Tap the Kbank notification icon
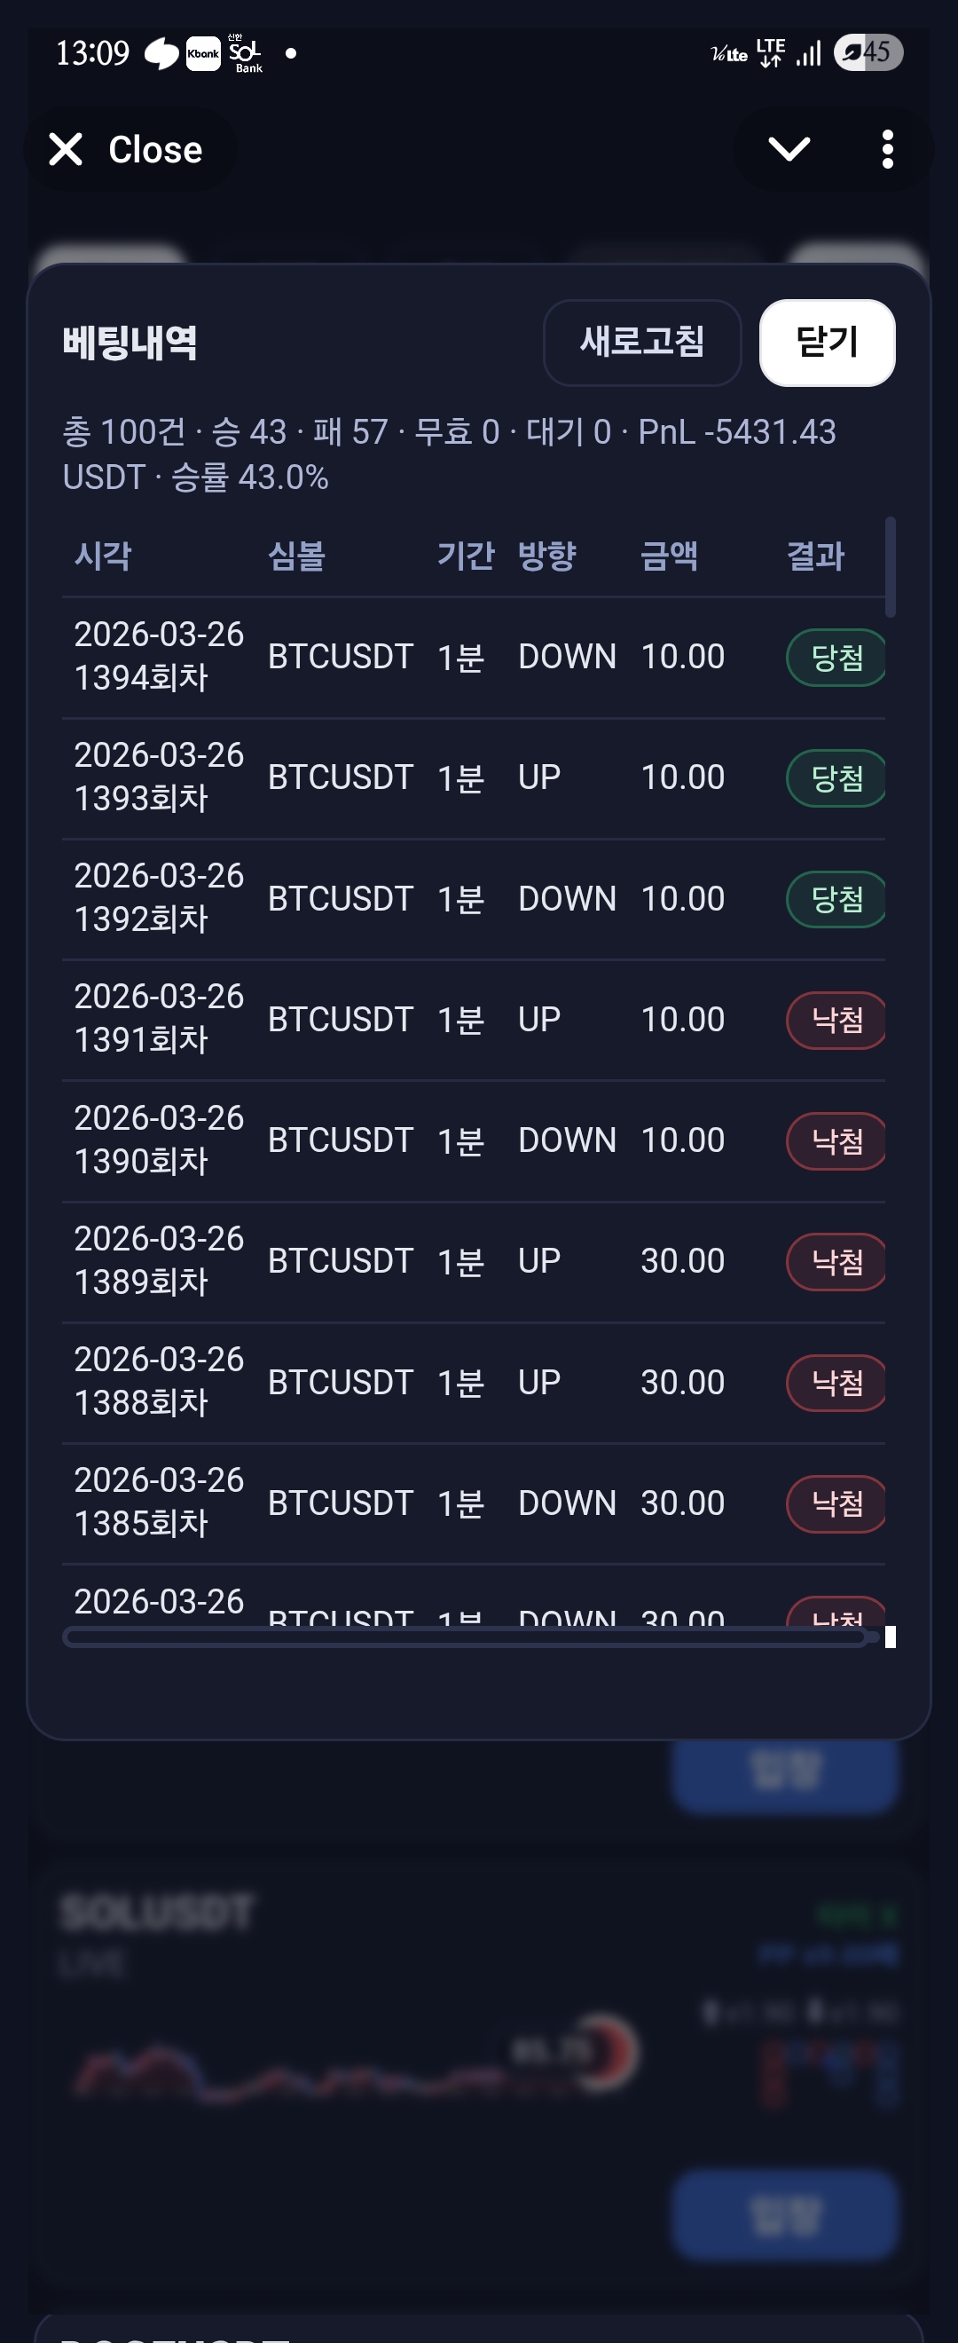Image resolution: width=958 pixels, height=2343 pixels. pyautogui.click(x=203, y=53)
